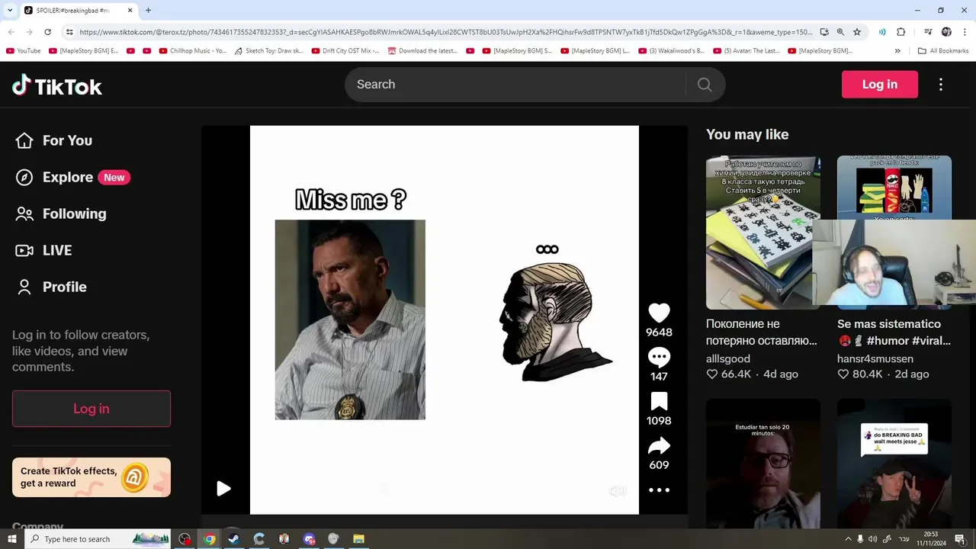Open the YouTube bookmark
This screenshot has width=976, height=549.
pos(24,51)
